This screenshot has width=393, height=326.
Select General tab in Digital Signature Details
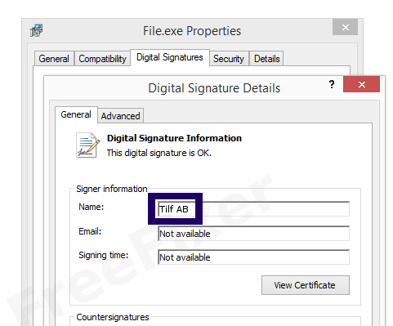click(76, 114)
